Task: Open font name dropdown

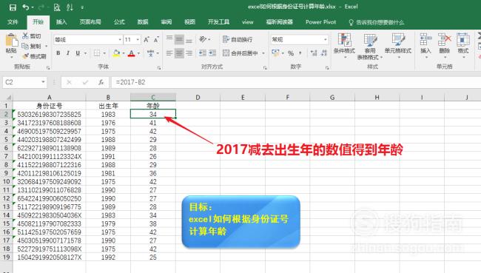Action: pyautogui.click(x=120, y=39)
